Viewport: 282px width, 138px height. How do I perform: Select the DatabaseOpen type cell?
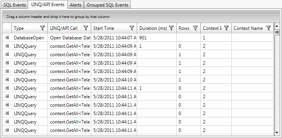(x=30, y=37)
